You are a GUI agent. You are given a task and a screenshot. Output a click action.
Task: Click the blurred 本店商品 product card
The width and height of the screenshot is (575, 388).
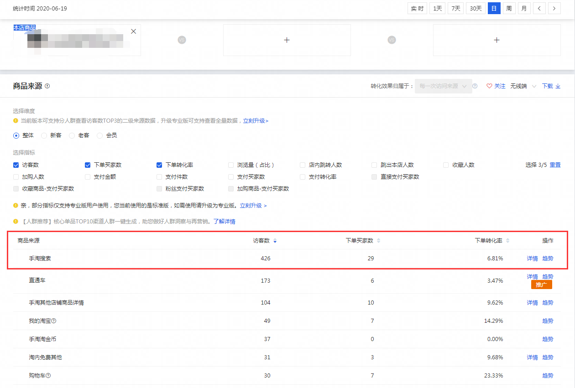[77, 40]
